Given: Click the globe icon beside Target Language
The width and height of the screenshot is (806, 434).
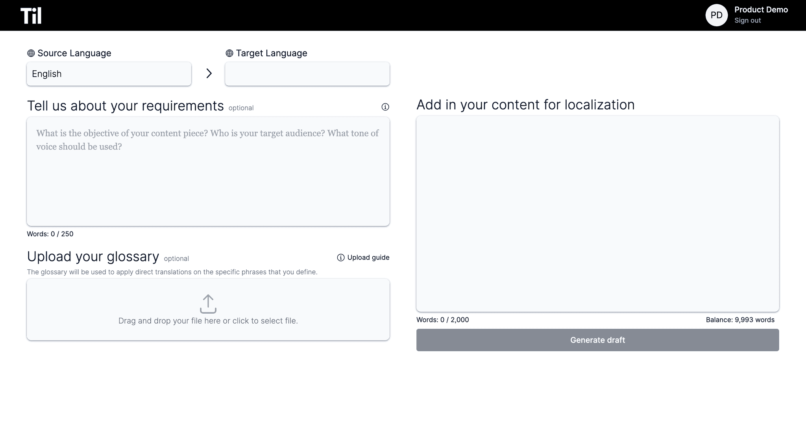Looking at the screenshot, I should [229, 53].
